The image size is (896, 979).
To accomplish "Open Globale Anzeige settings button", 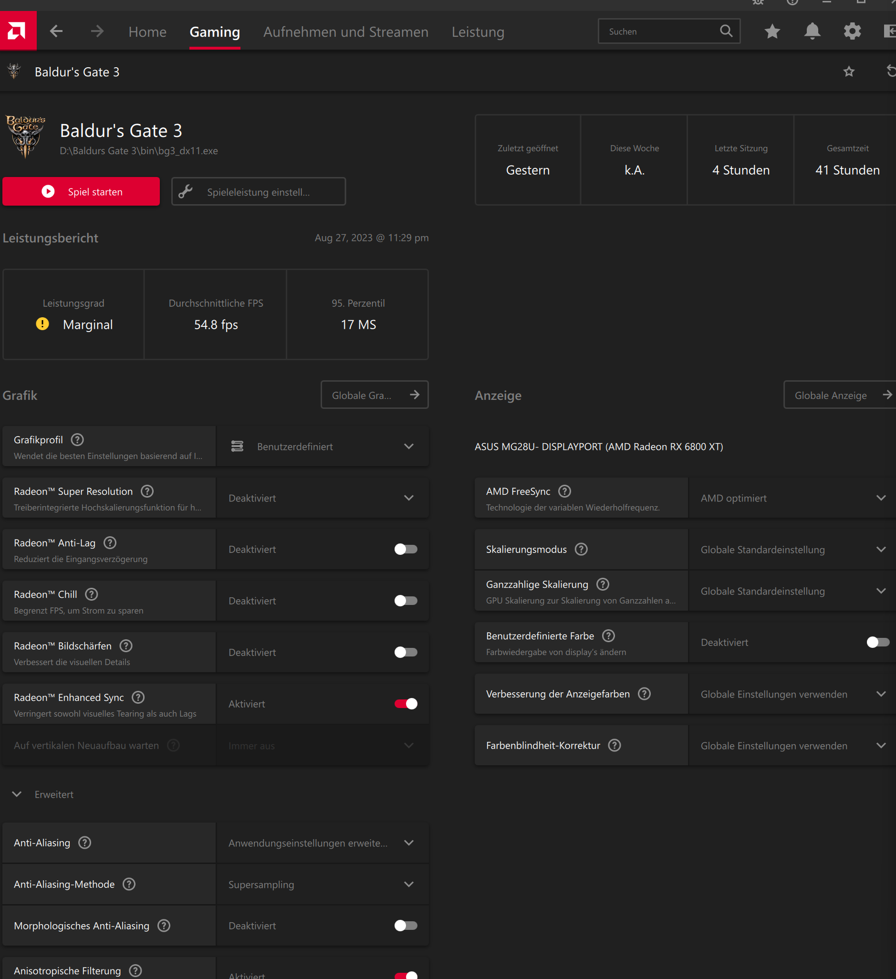I will 840,395.
